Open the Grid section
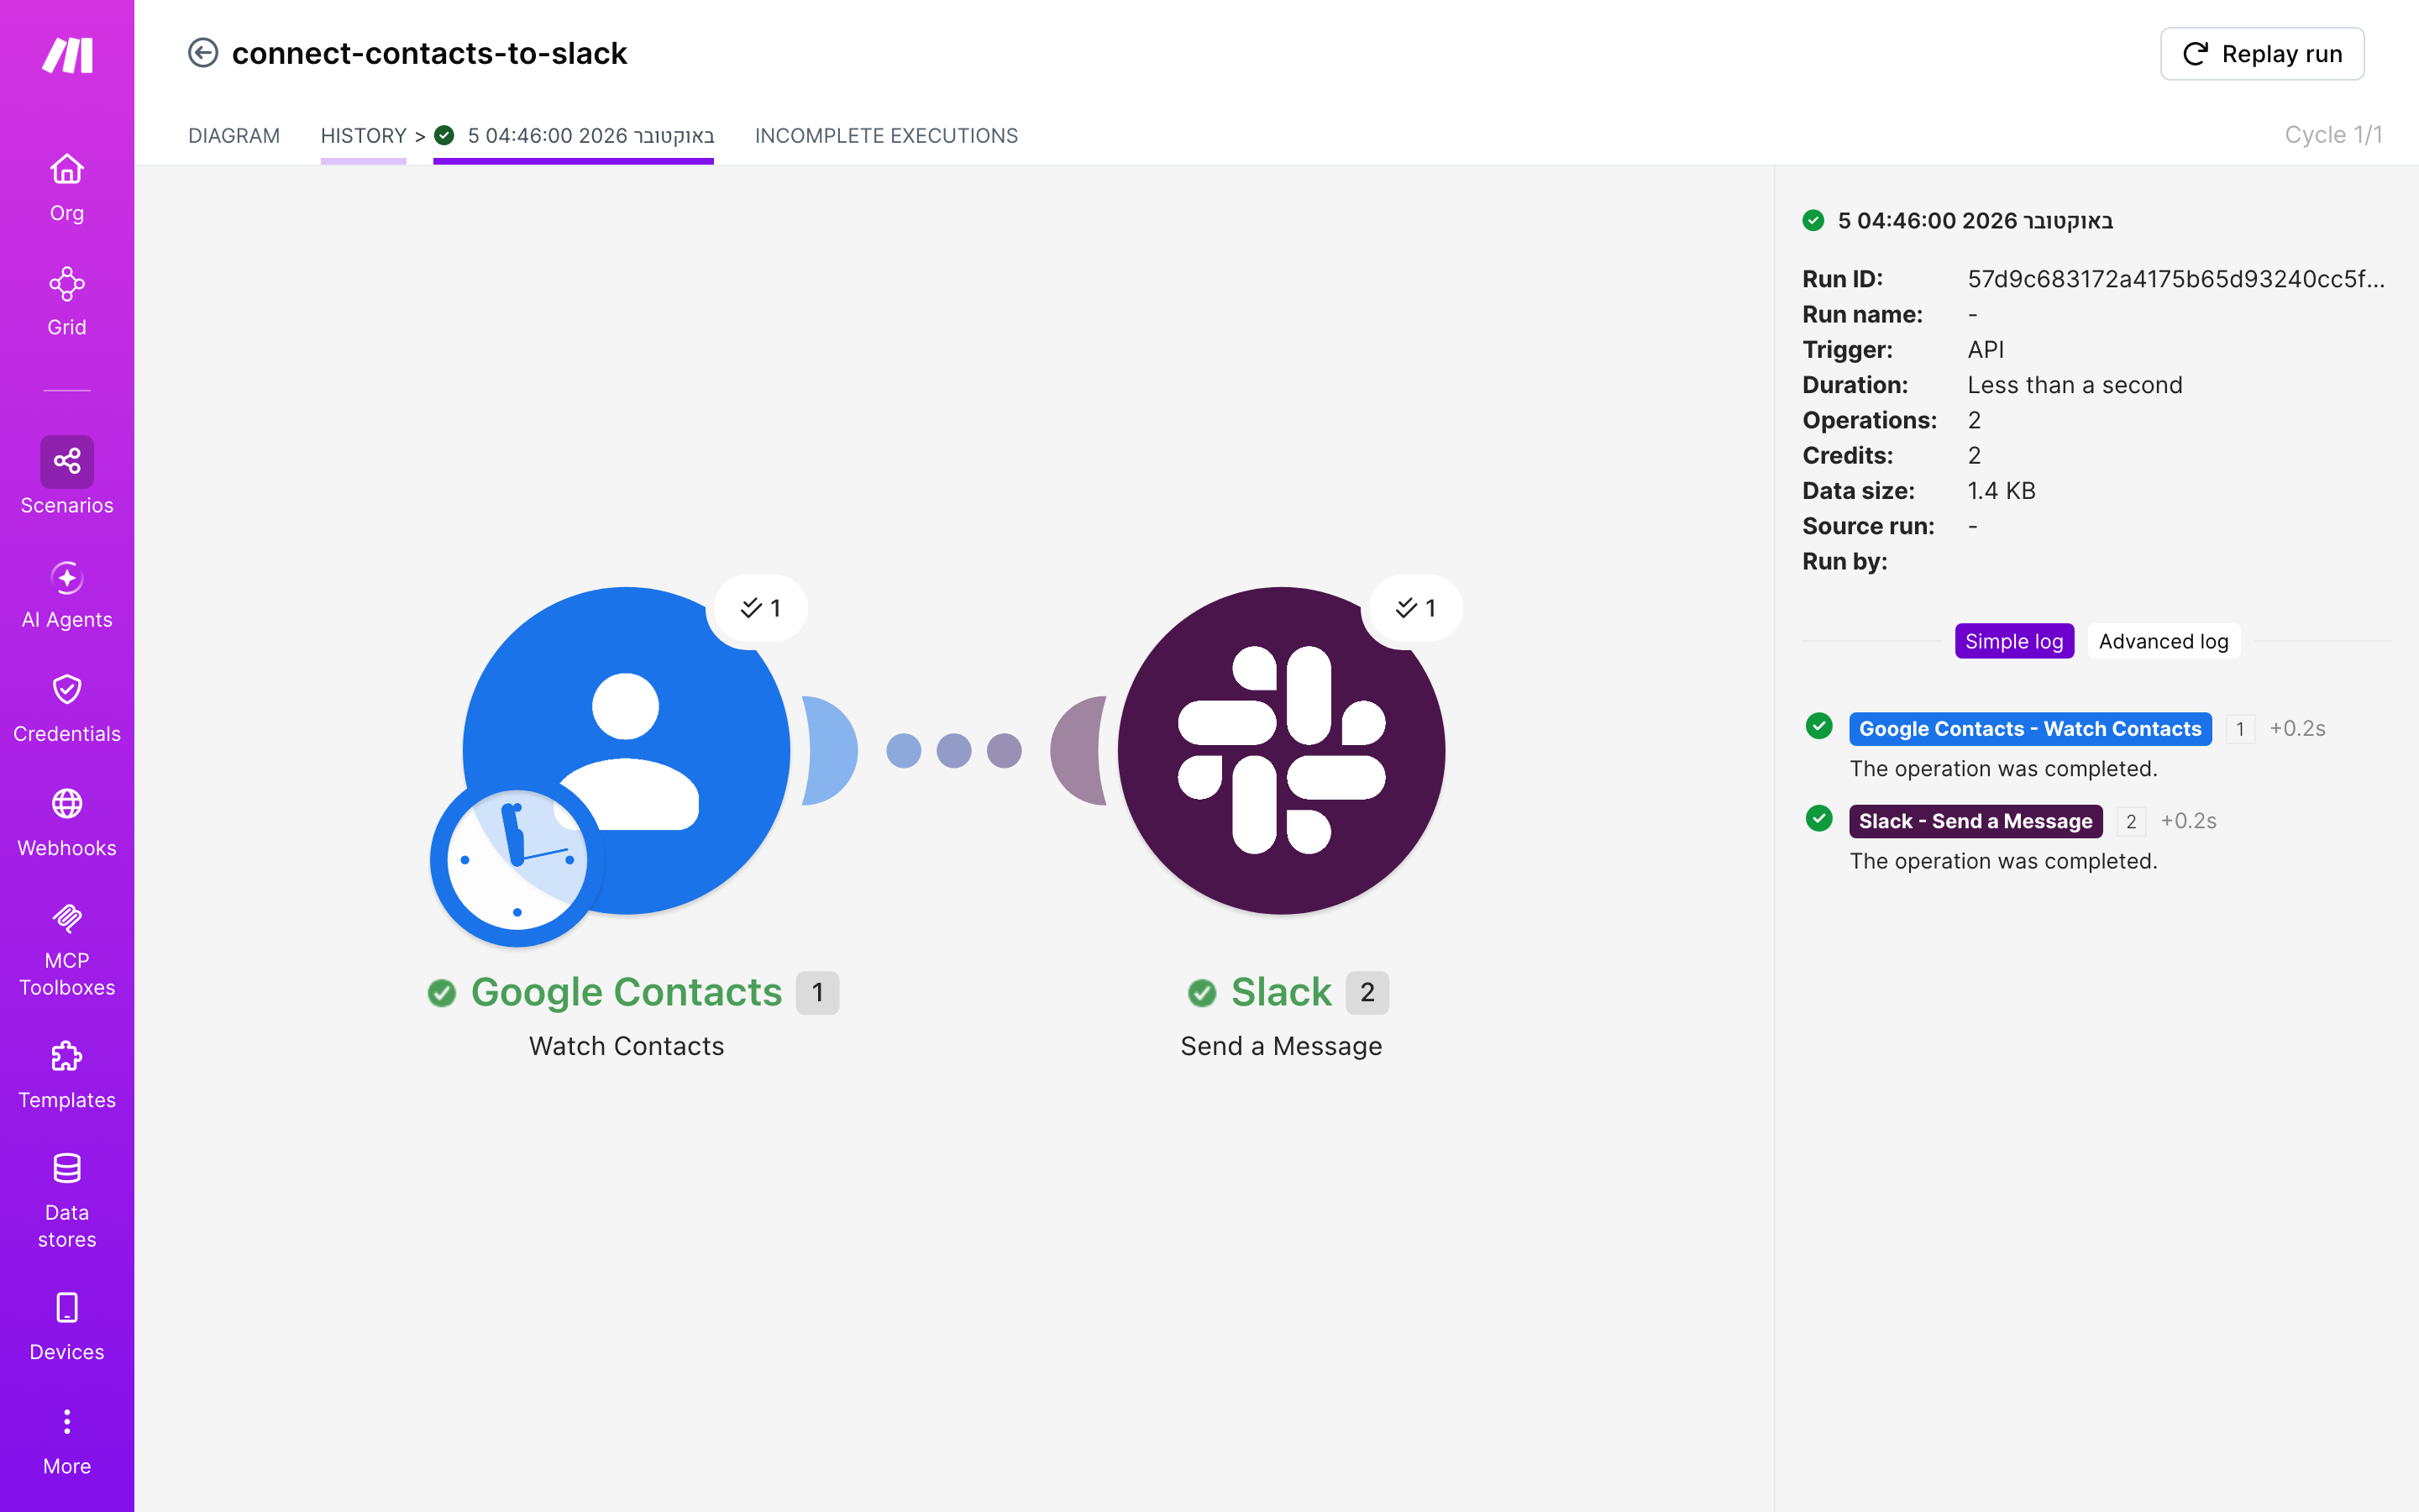This screenshot has height=1512, width=2419. [67, 302]
